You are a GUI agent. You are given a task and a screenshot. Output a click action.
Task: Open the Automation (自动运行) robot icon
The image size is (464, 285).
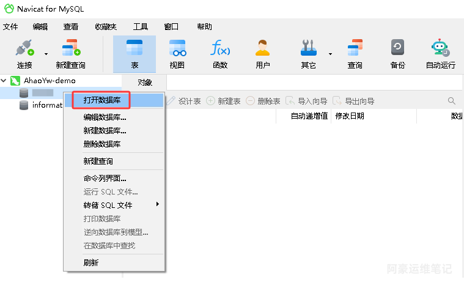pos(440,48)
